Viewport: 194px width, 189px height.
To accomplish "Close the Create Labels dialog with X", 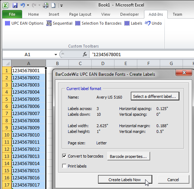I will [x=184, y=73].
